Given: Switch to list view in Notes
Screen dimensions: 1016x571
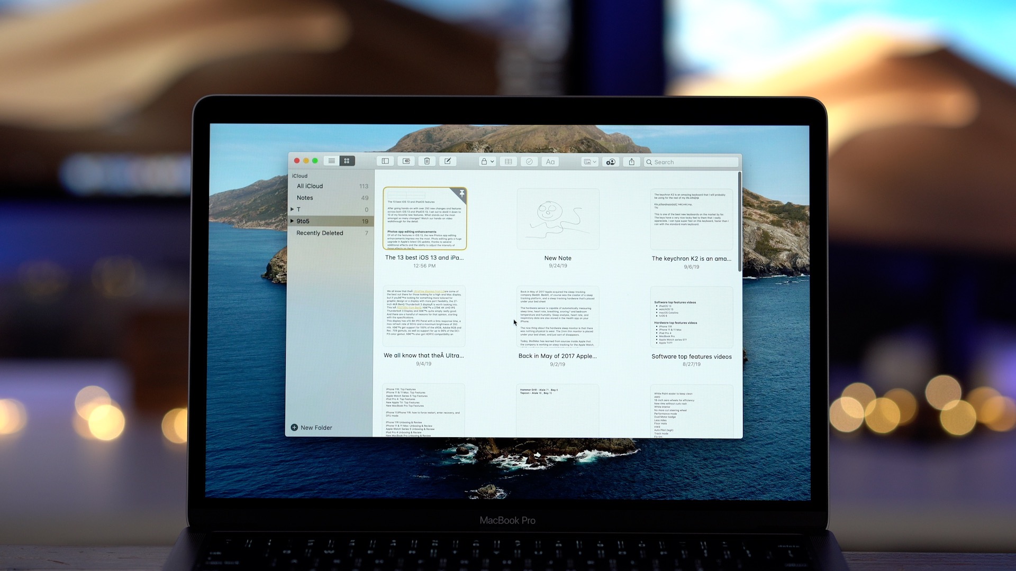Looking at the screenshot, I should (x=331, y=161).
